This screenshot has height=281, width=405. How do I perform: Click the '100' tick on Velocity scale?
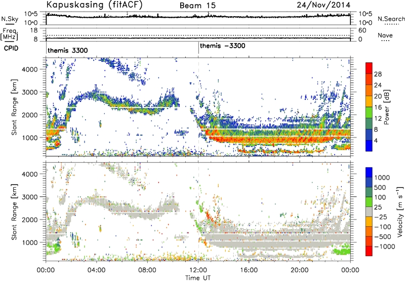click(x=380, y=197)
